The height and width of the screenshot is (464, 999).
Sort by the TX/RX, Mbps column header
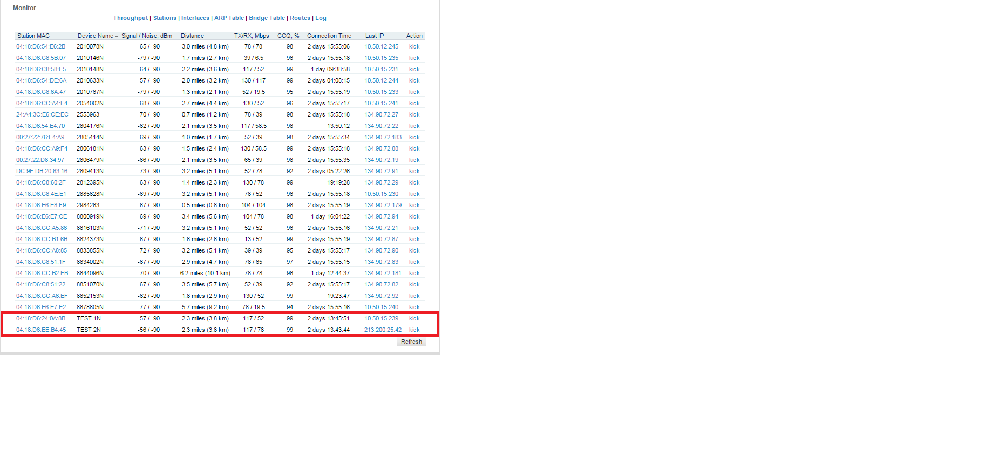pyautogui.click(x=252, y=36)
